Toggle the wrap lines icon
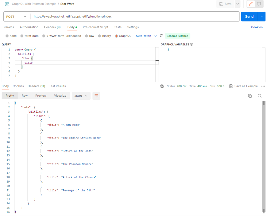Viewport: 266px width, 216px height. 96,96
